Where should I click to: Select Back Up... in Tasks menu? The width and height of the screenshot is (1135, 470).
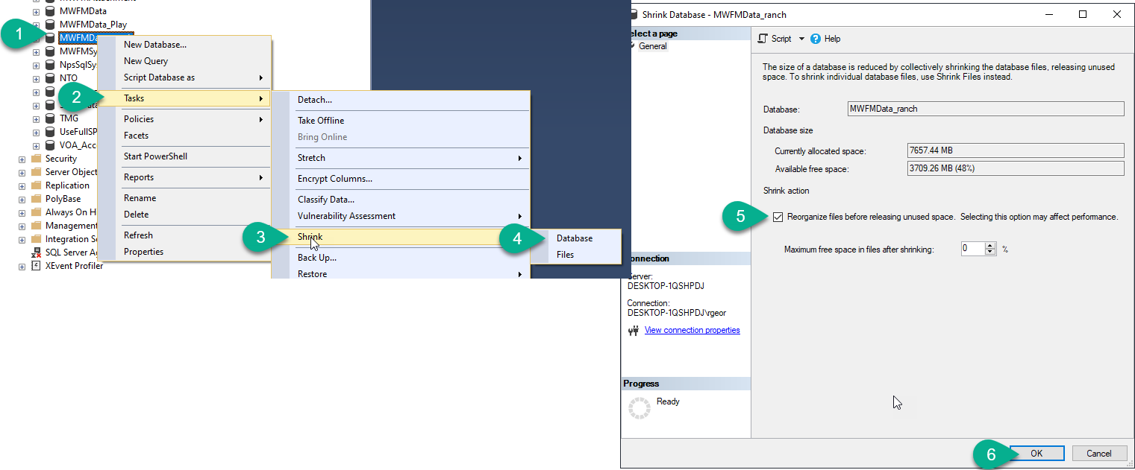(x=317, y=258)
